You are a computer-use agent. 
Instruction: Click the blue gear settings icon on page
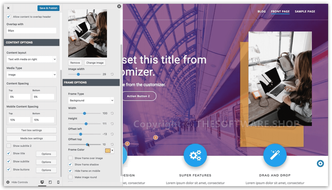pos(320,163)
